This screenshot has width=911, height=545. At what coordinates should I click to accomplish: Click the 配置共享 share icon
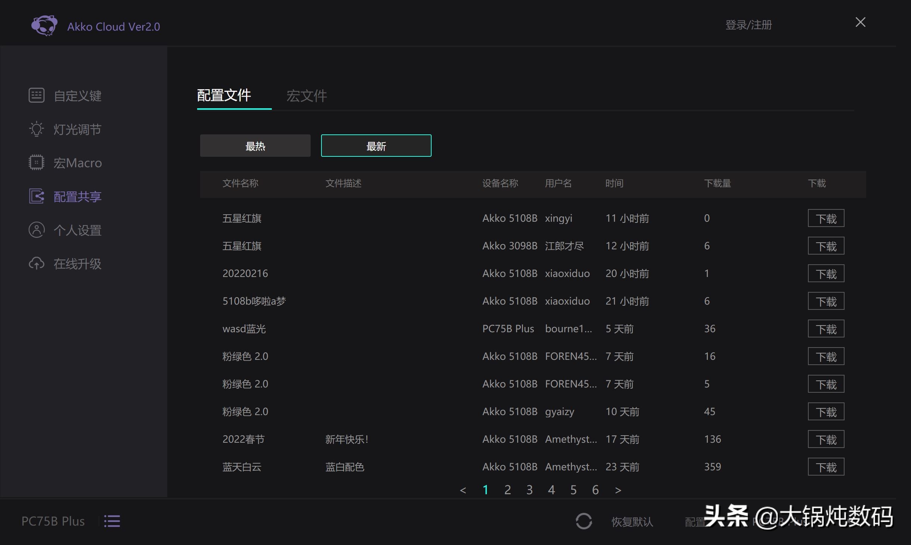[37, 196]
